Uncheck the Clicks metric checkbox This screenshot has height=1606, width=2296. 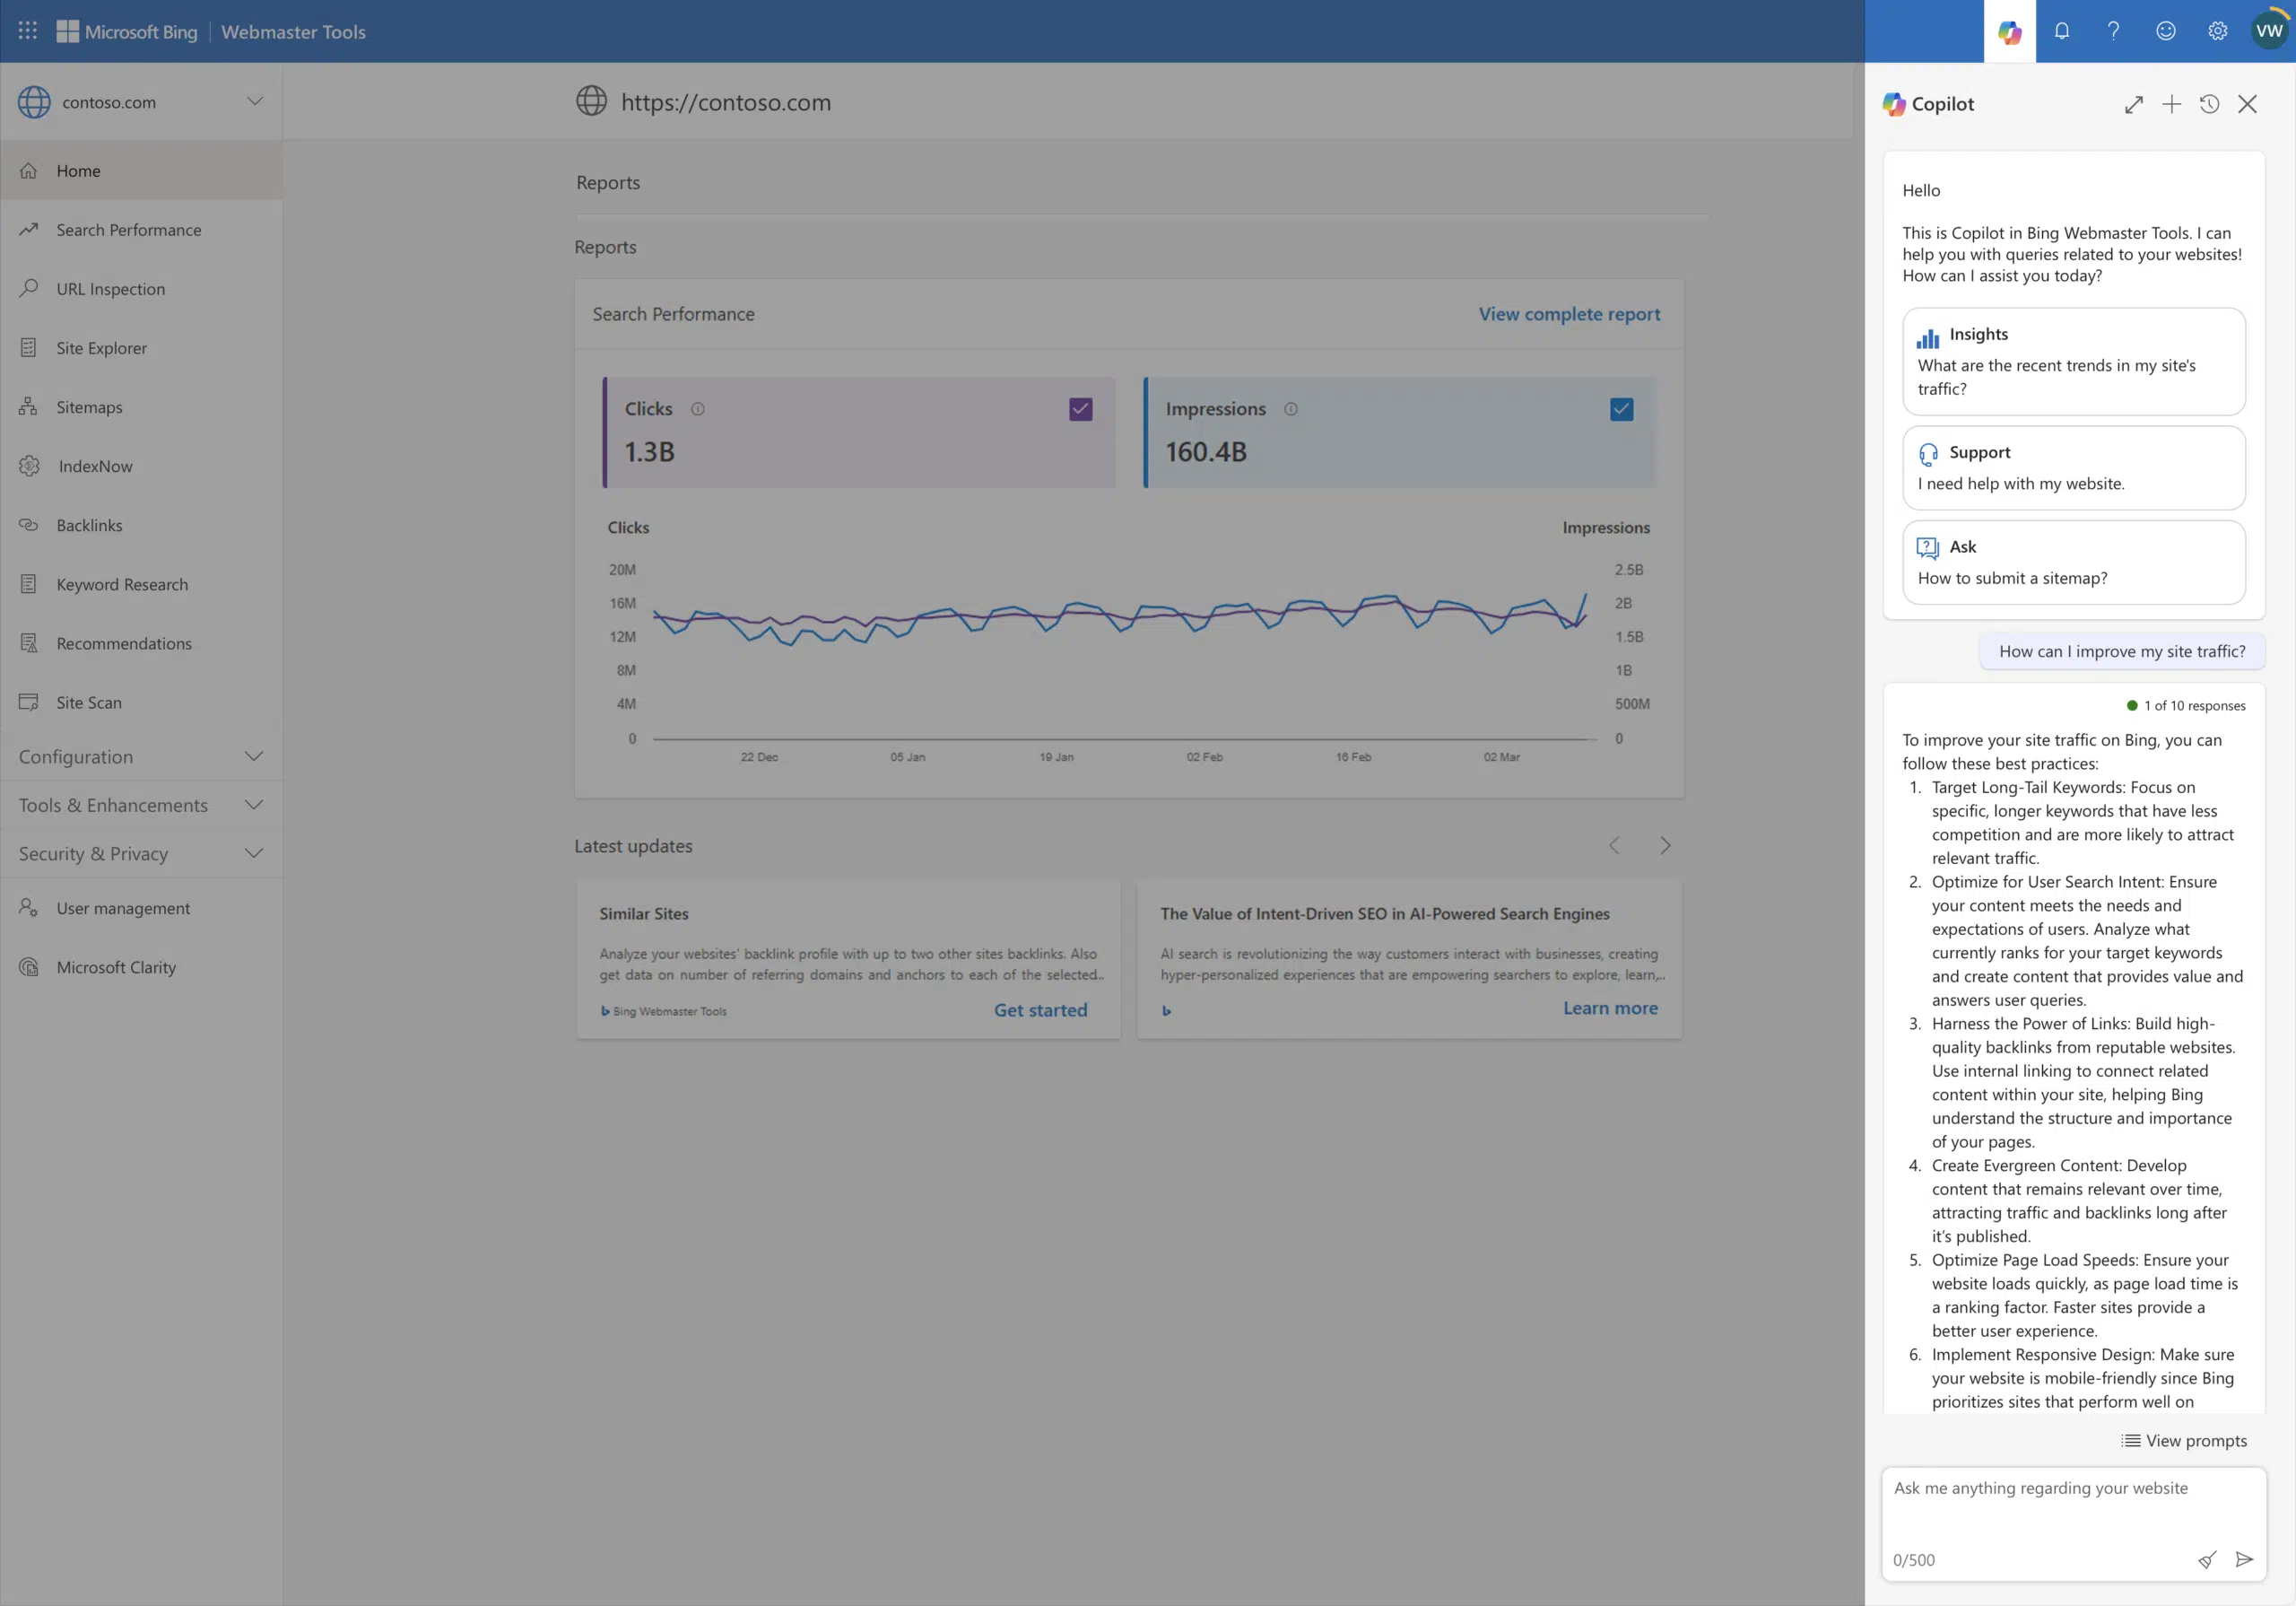click(1080, 408)
